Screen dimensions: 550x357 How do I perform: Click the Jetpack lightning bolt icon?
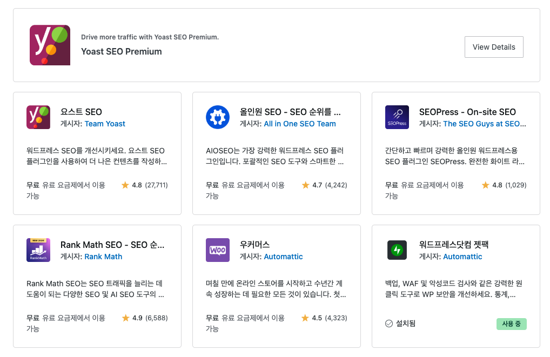[397, 250]
